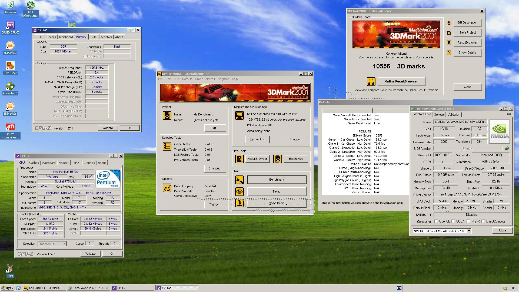Switch to Sensors tab in GPU-Z
This screenshot has width=519, height=292.
pyautogui.click(x=439, y=115)
